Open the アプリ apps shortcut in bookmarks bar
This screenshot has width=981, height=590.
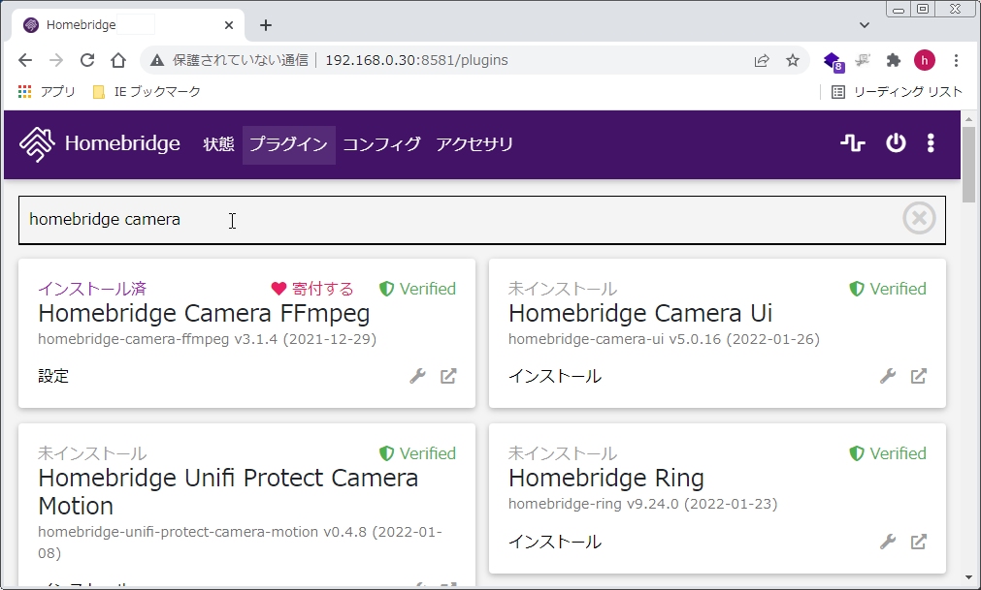coord(47,92)
